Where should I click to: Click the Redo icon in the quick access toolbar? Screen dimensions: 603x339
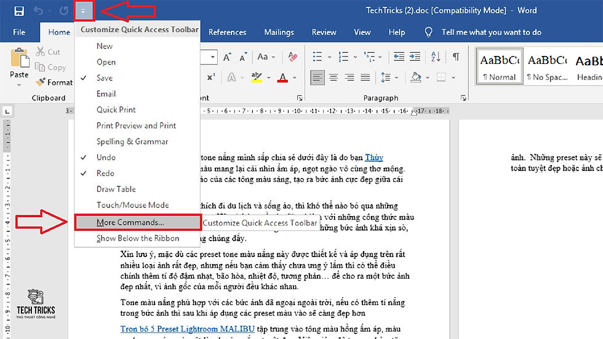(x=64, y=10)
